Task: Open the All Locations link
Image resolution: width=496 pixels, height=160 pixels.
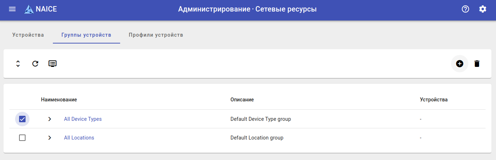Action: click(x=79, y=138)
